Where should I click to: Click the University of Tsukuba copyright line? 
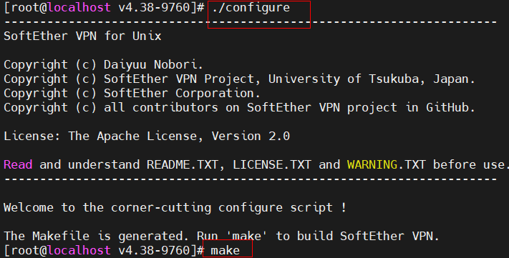click(239, 79)
